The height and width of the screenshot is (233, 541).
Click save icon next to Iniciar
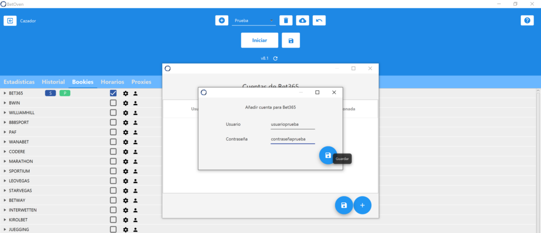(291, 40)
